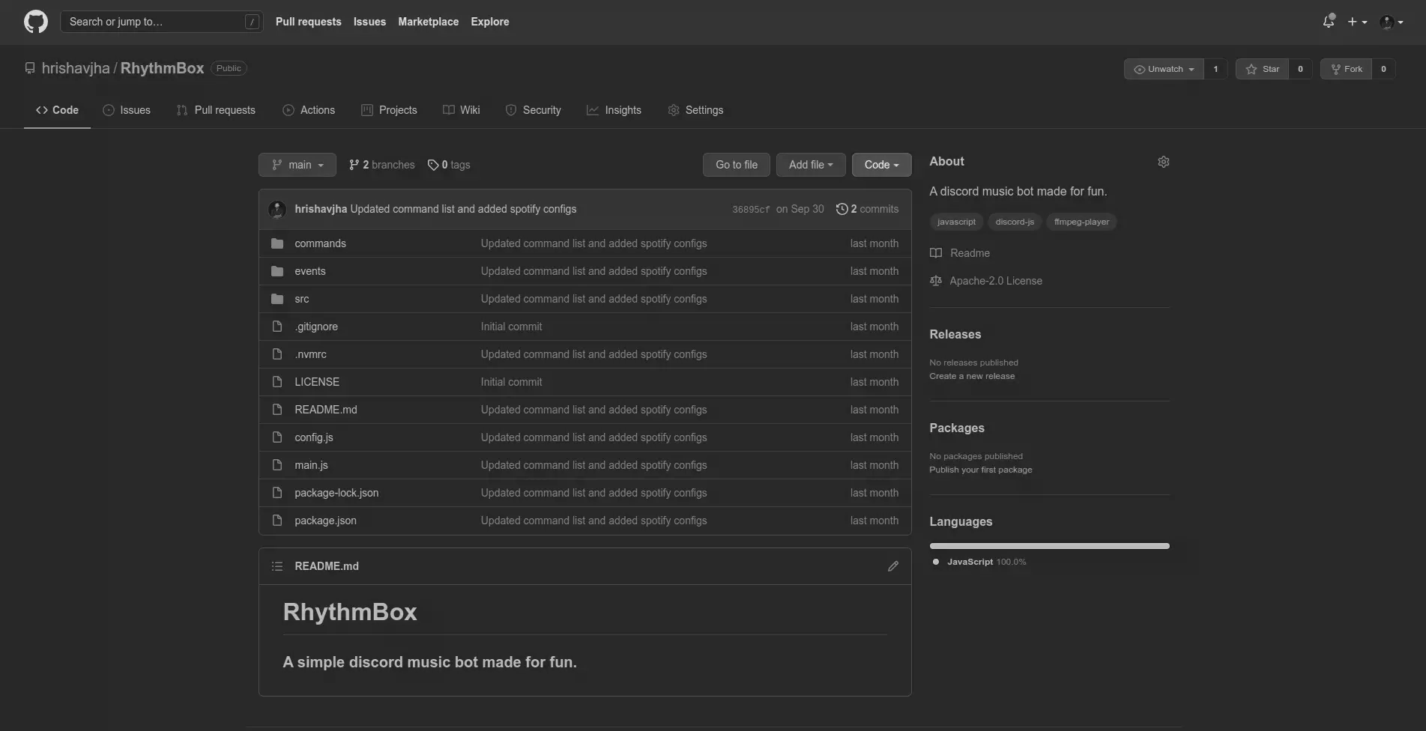Click the .gitignore file icon
This screenshot has width=1426, height=731.
tap(277, 327)
